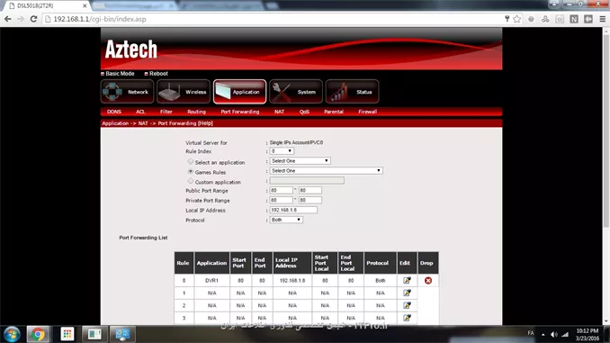Open Parental submenu item

click(x=334, y=112)
